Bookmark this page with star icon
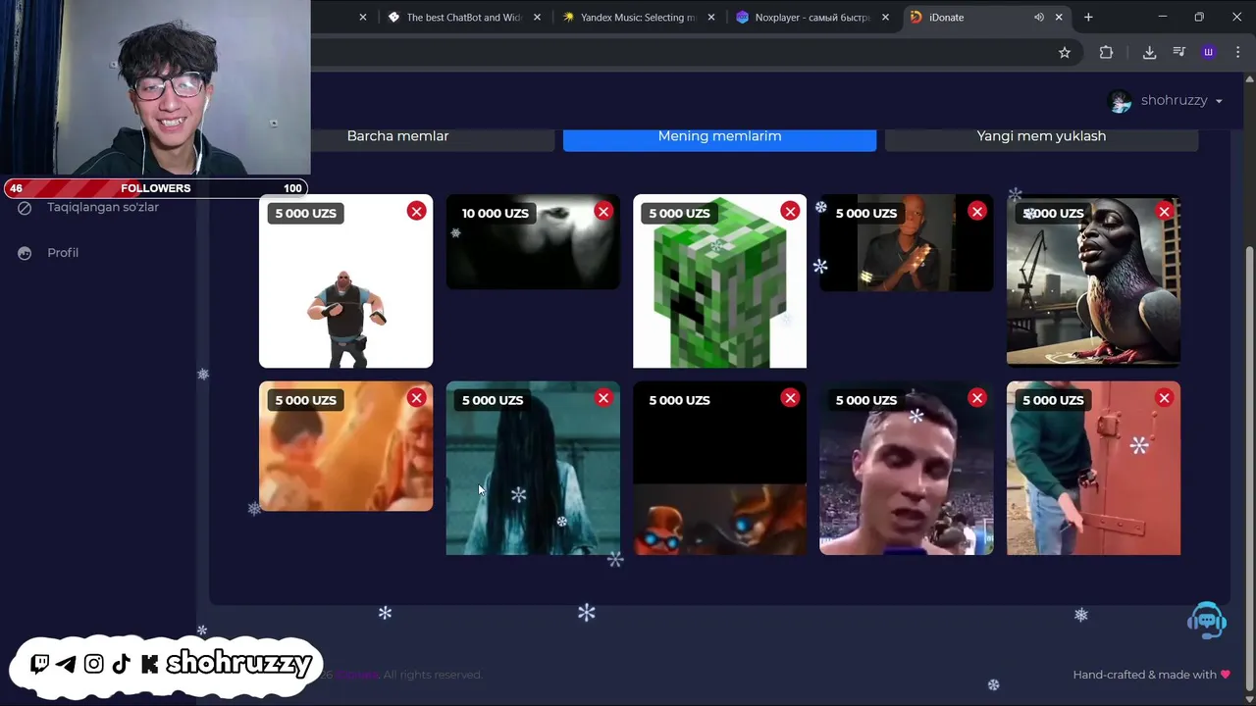 coord(1065,53)
